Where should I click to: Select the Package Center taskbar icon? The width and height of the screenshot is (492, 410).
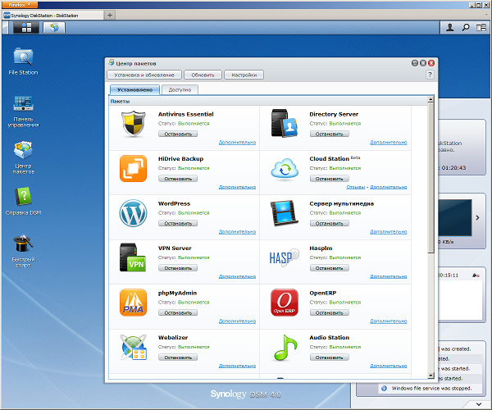(54, 28)
